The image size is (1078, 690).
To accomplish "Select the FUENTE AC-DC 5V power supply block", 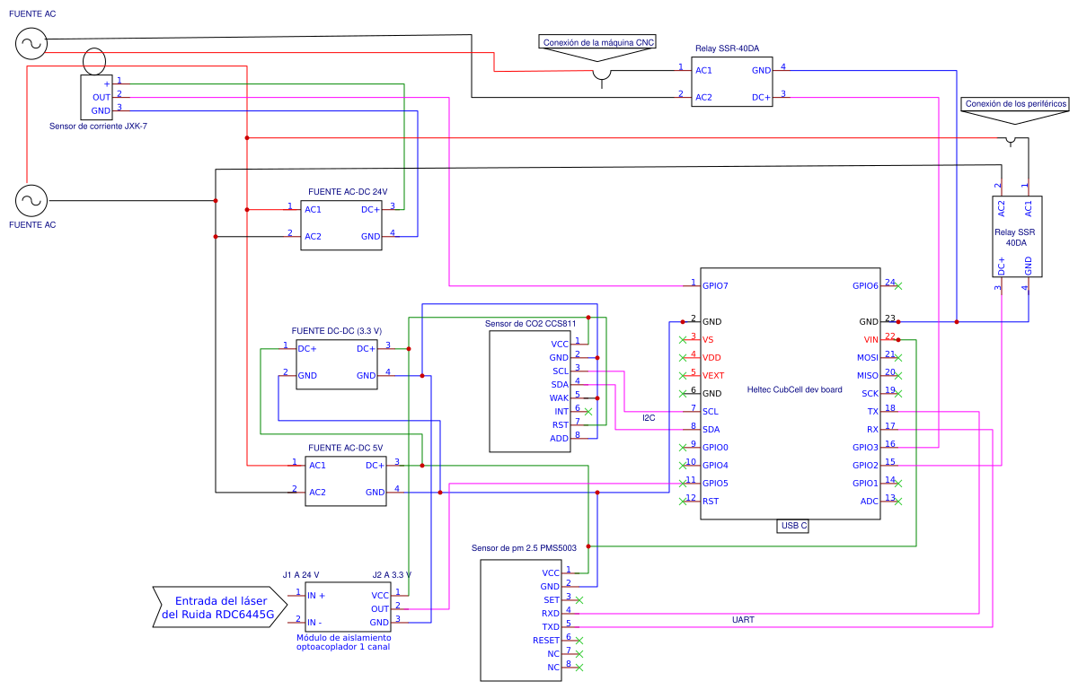I will 346,480.
